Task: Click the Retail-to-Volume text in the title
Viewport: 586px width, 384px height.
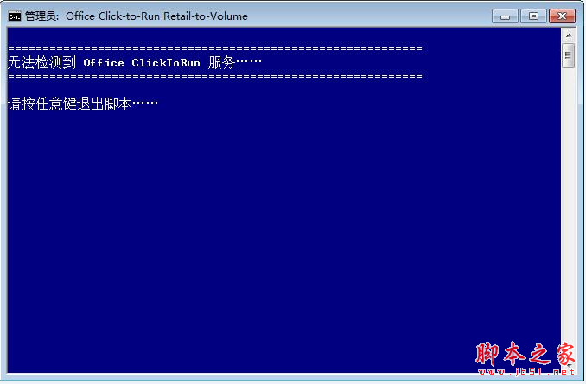Action: [x=206, y=16]
